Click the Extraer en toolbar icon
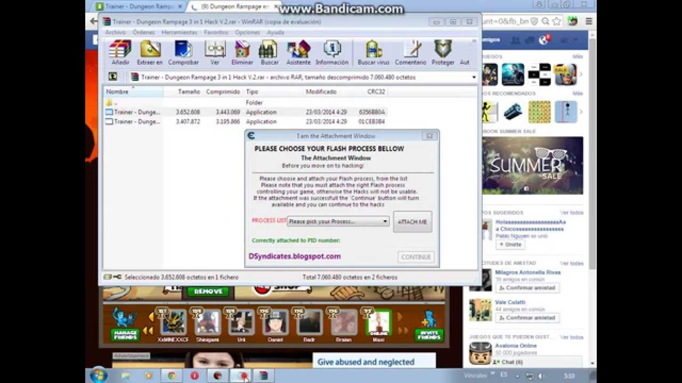The width and height of the screenshot is (682, 383). point(150,53)
